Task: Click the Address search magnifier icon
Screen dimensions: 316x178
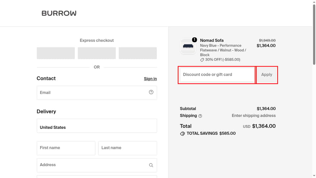Action: coord(151,165)
